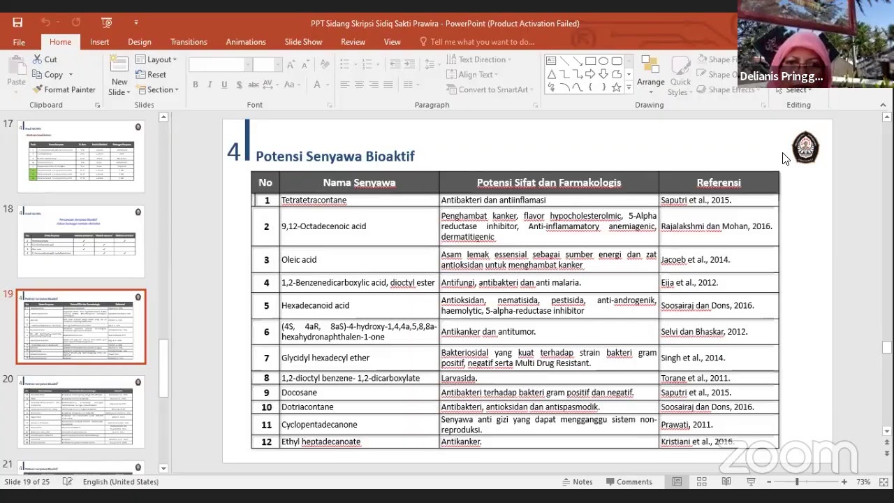This screenshot has height=503, width=894.
Task: Click the Copy button
Action: 47,75
